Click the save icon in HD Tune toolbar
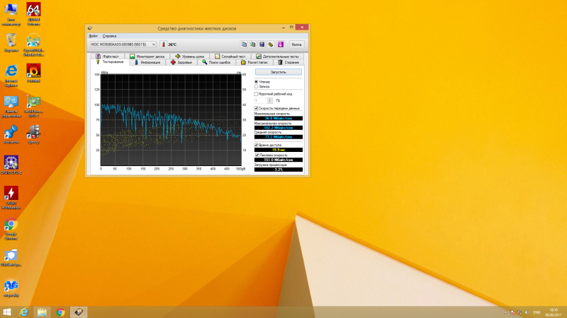The image size is (567, 318). point(262,44)
